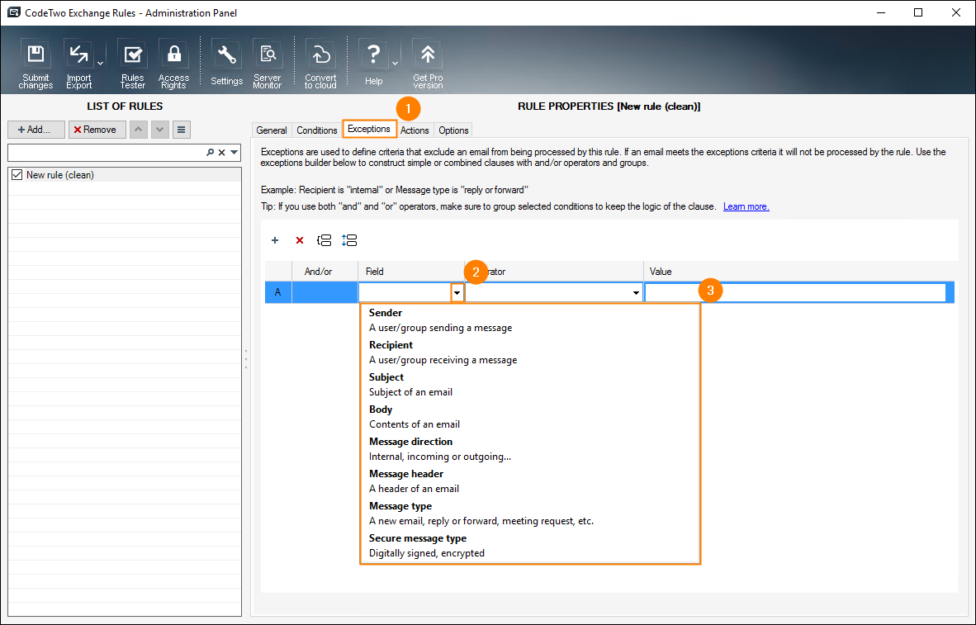Click the And/or column header
Image resolution: width=976 pixels, height=625 pixels.
pos(325,272)
